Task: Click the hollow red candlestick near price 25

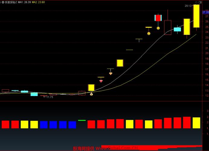Action: click(168, 27)
